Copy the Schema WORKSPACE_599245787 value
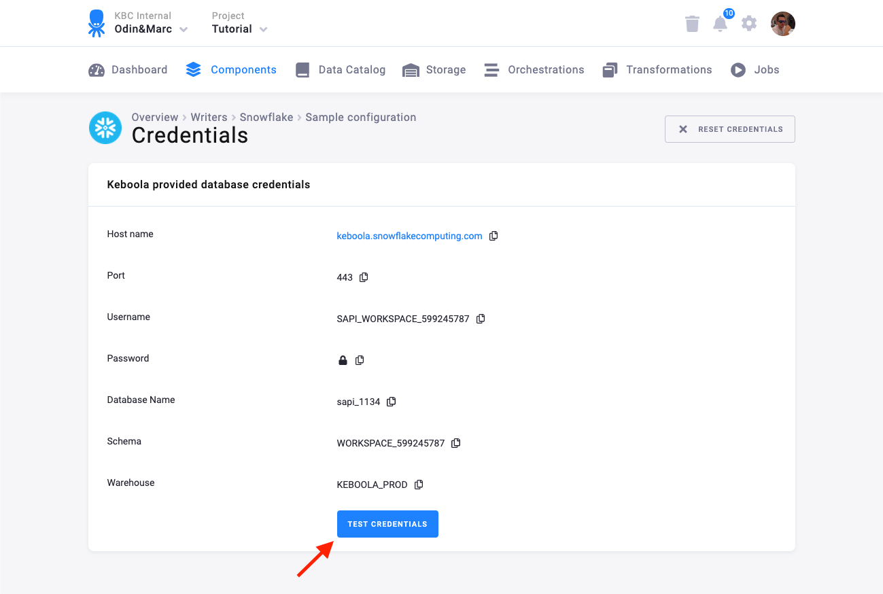 (456, 443)
